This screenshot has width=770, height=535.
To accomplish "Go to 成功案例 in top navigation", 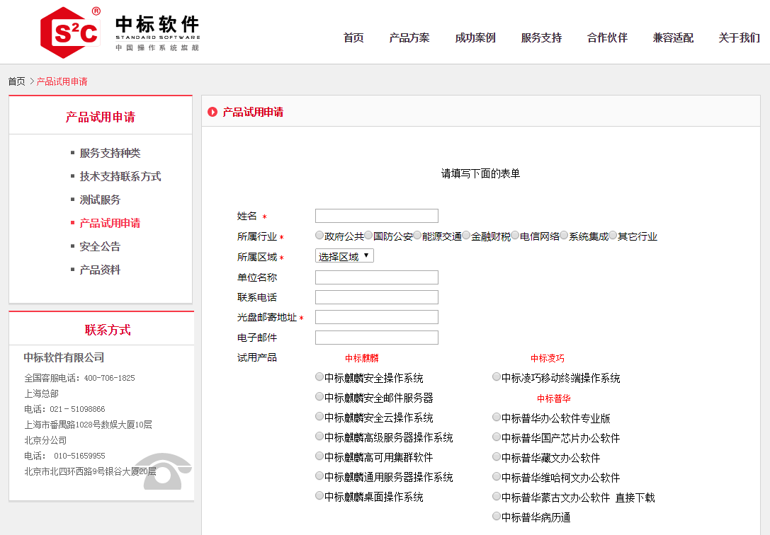I will click(475, 38).
